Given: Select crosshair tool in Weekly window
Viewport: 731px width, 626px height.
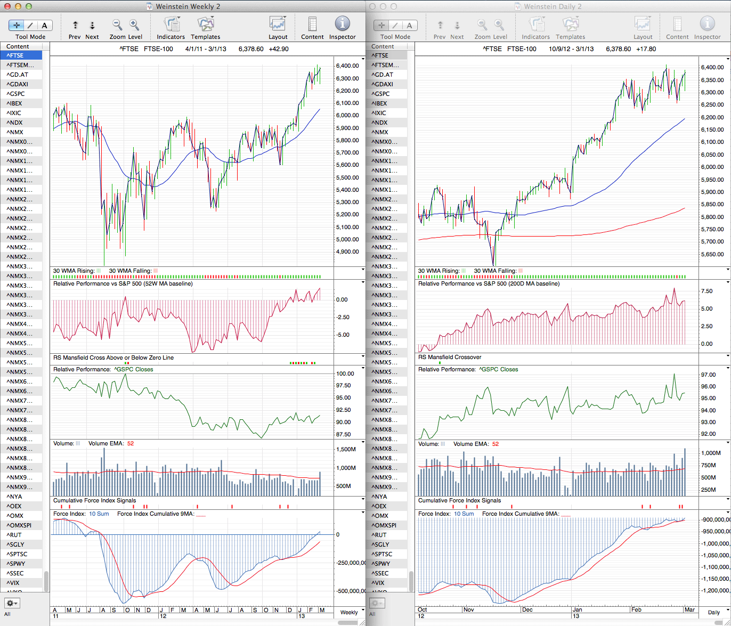Looking at the screenshot, I should pyautogui.click(x=17, y=25).
